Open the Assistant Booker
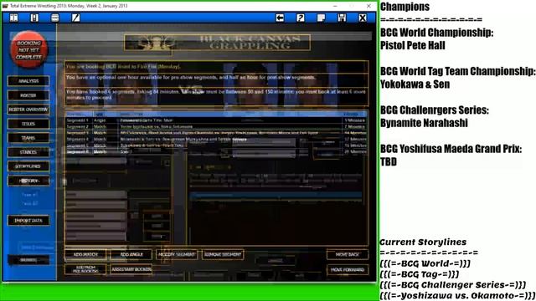 click(131, 269)
